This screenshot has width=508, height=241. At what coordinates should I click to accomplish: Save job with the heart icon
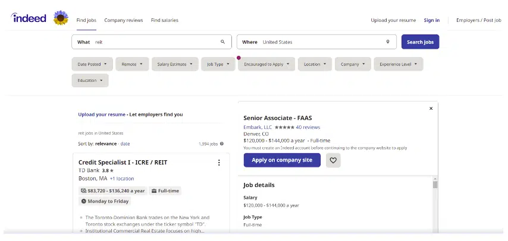[x=333, y=160]
